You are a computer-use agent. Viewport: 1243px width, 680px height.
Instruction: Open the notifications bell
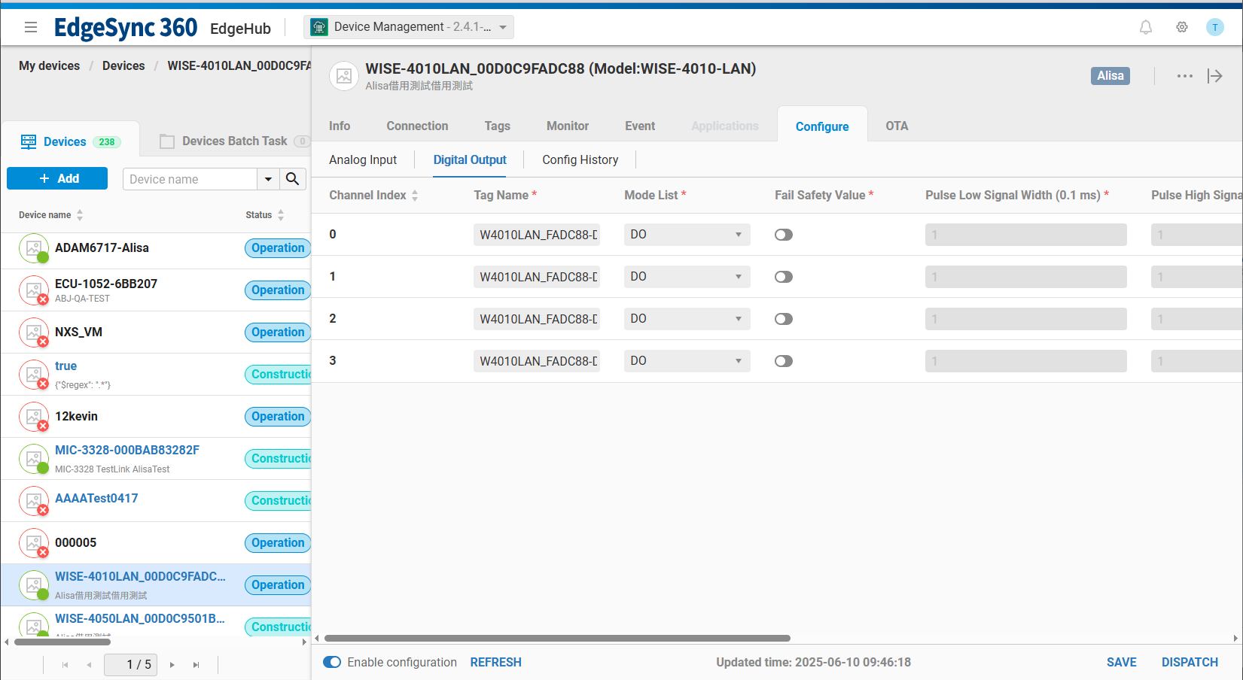tap(1145, 27)
